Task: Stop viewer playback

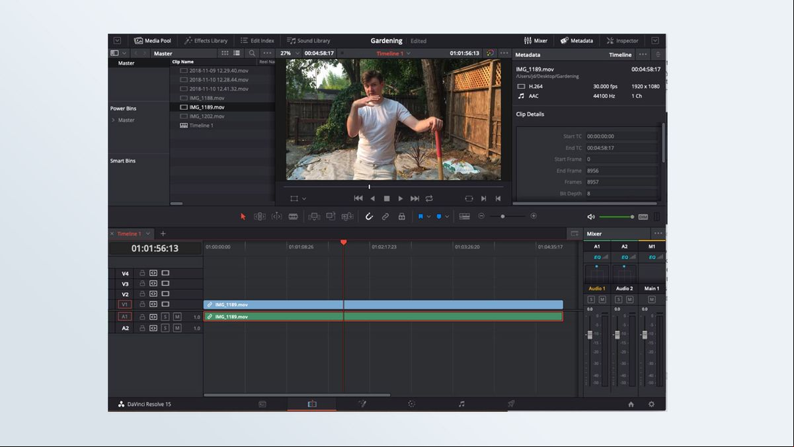Action: pos(387,198)
